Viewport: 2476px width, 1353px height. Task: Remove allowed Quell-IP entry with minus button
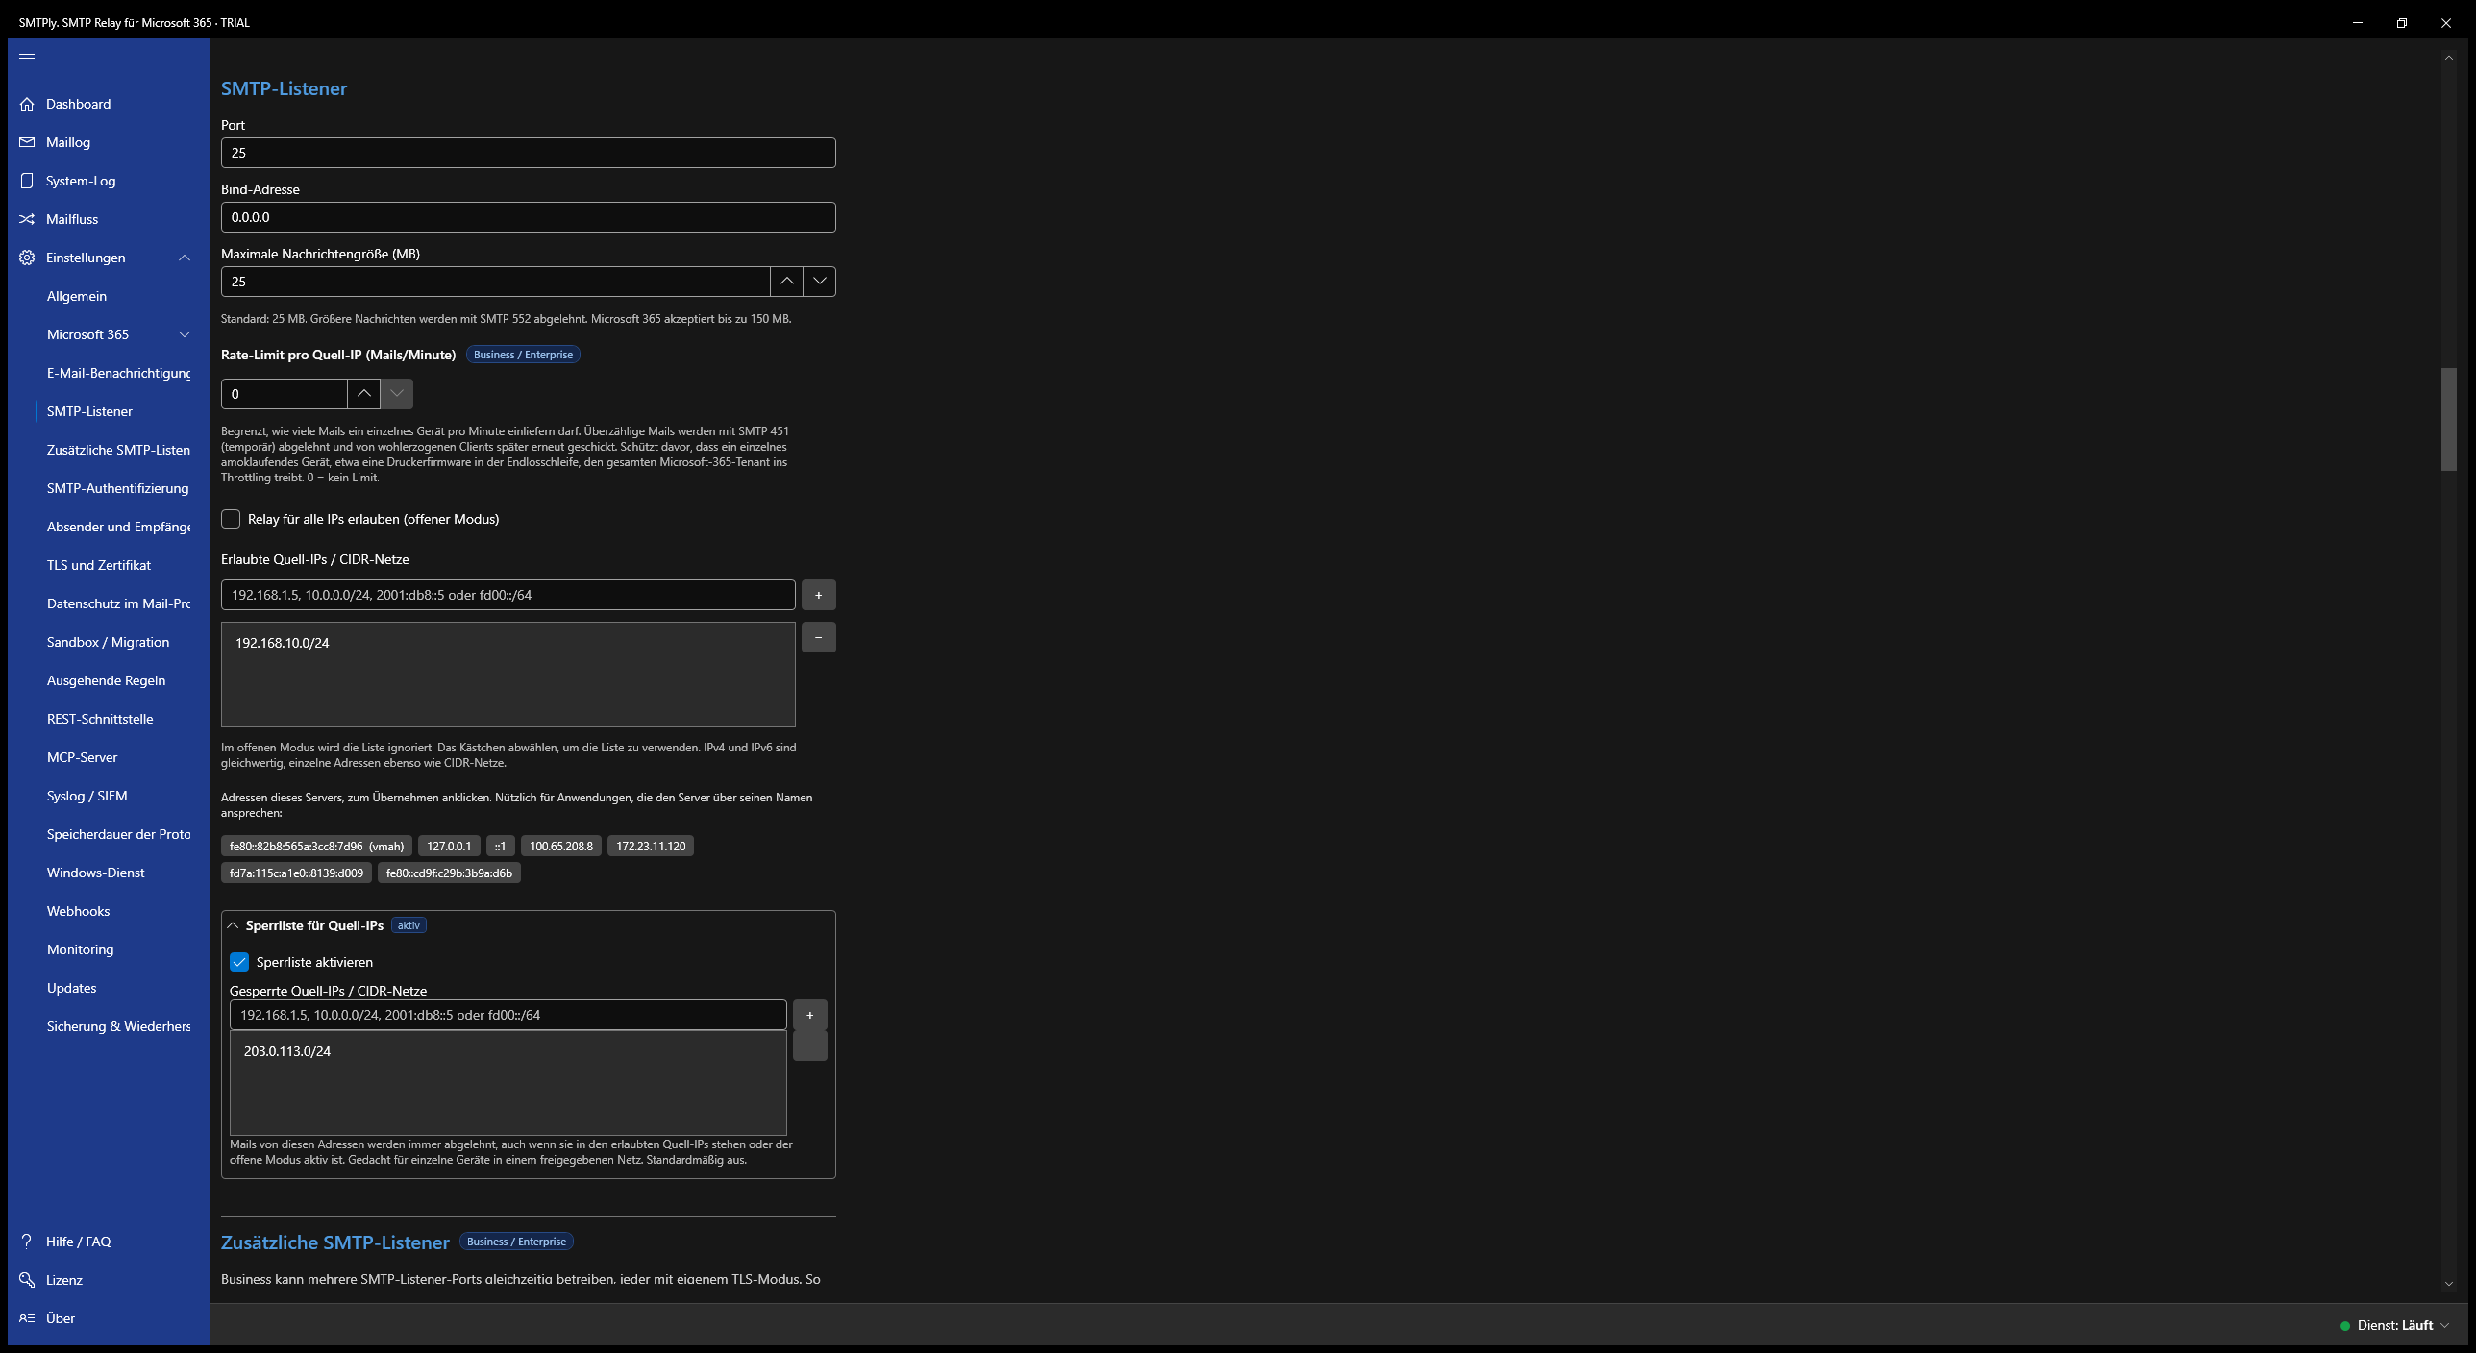point(818,637)
